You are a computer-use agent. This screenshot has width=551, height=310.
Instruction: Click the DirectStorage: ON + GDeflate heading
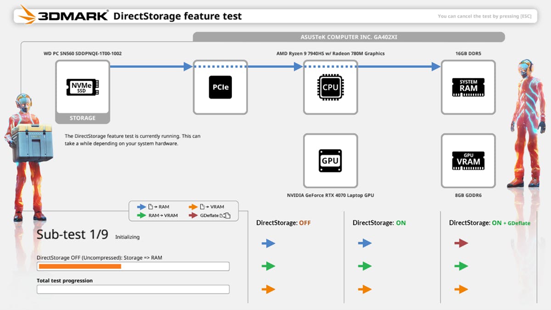tap(489, 223)
